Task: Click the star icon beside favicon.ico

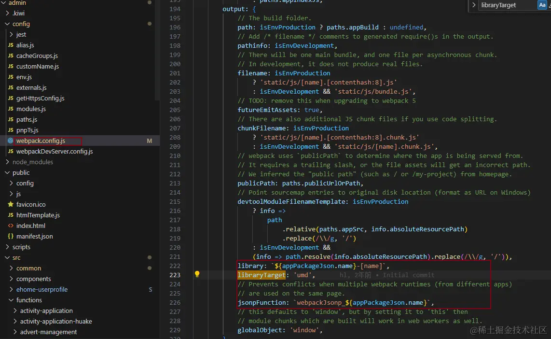Action: pyautogui.click(x=11, y=204)
